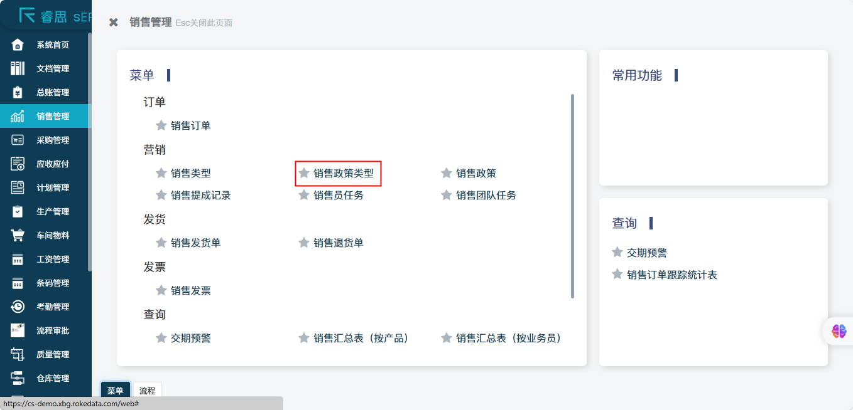The height and width of the screenshot is (410, 853).
Task: Switch to the 流程 tab
Action: coord(147,391)
